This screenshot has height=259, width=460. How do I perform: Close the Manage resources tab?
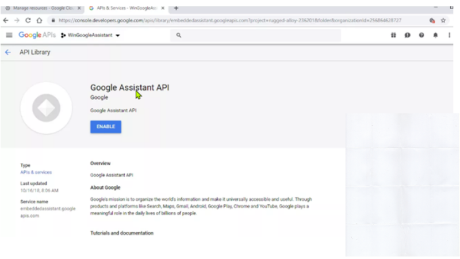[79, 8]
